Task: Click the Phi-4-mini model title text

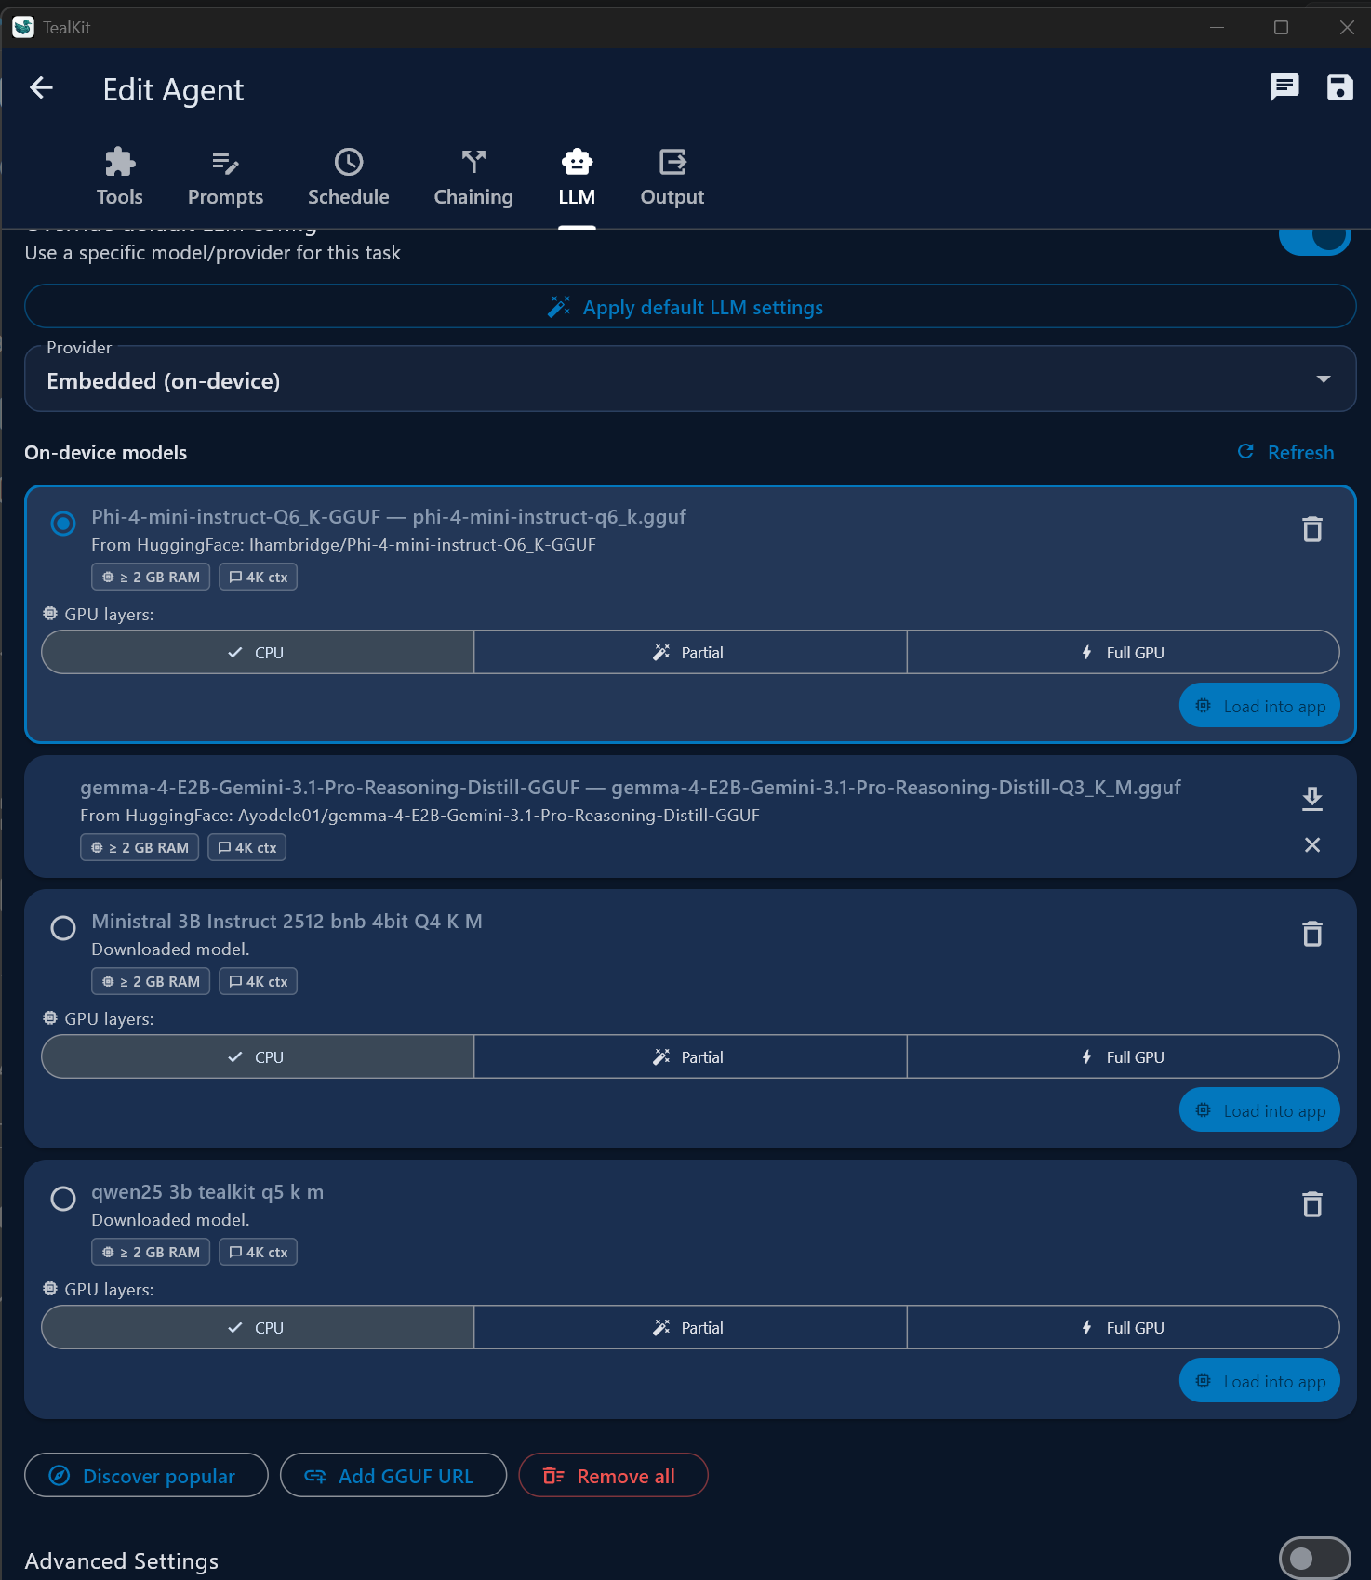Action: [x=389, y=517]
